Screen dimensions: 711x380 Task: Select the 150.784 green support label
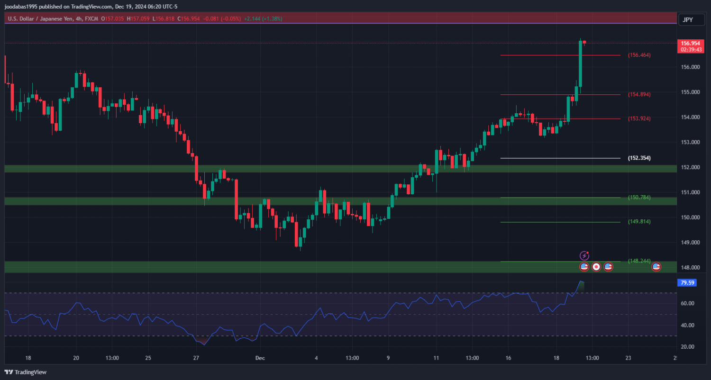639,197
